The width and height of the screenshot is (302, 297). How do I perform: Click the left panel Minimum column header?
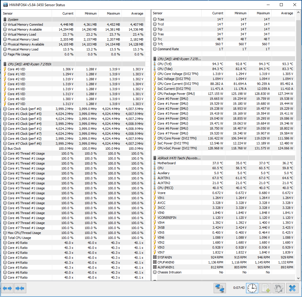pos(87,13)
